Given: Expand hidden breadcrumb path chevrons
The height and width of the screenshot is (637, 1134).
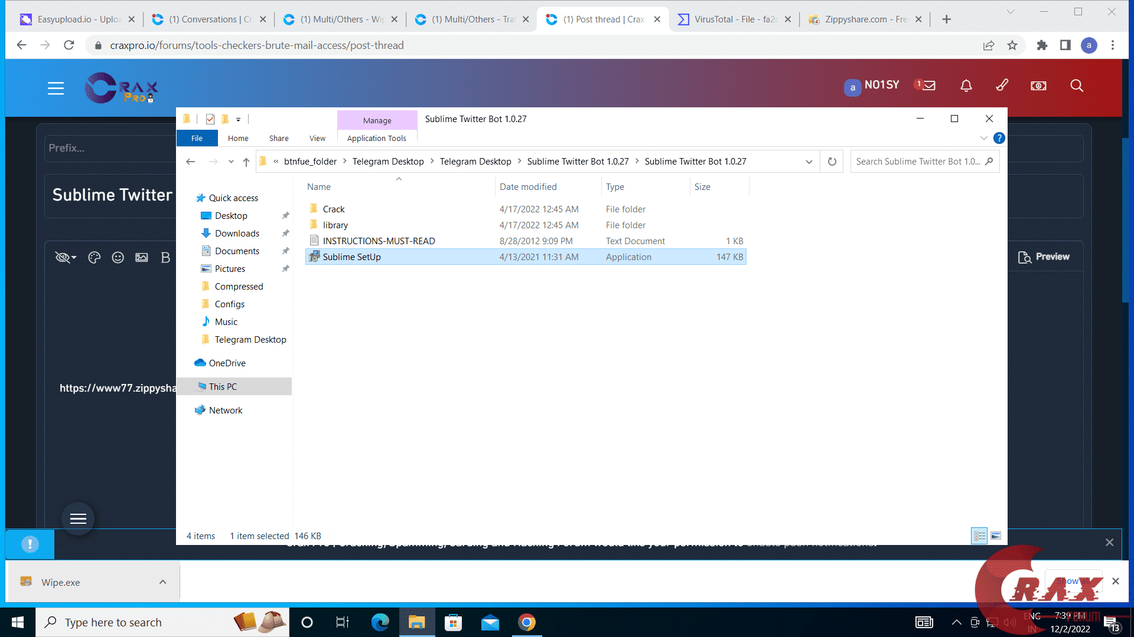Looking at the screenshot, I should pyautogui.click(x=276, y=162).
